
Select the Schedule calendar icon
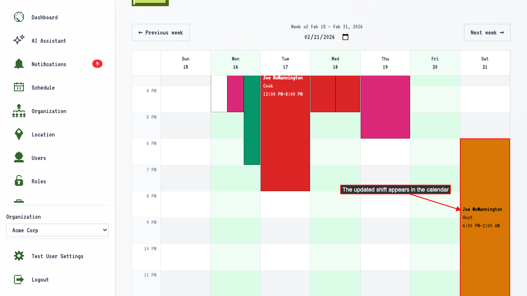click(19, 88)
